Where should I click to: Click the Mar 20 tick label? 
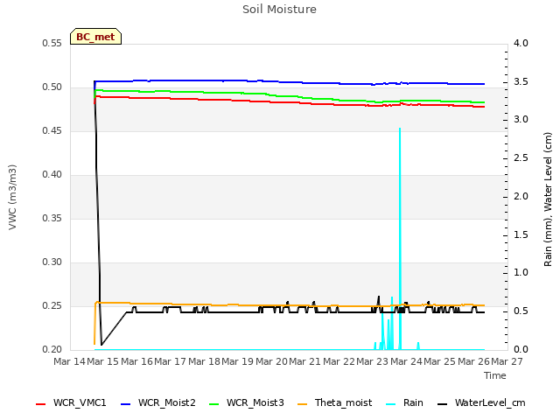(271, 361)
